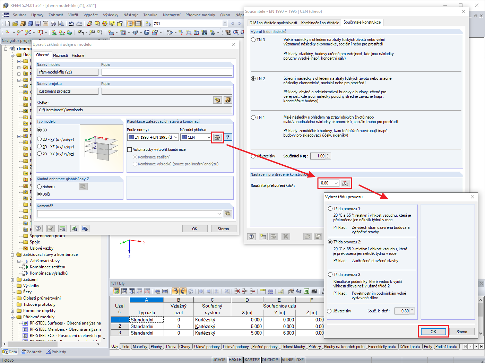Open the service class picker beside k_def
Viewport: 485px width, 363px height.
[345, 183]
